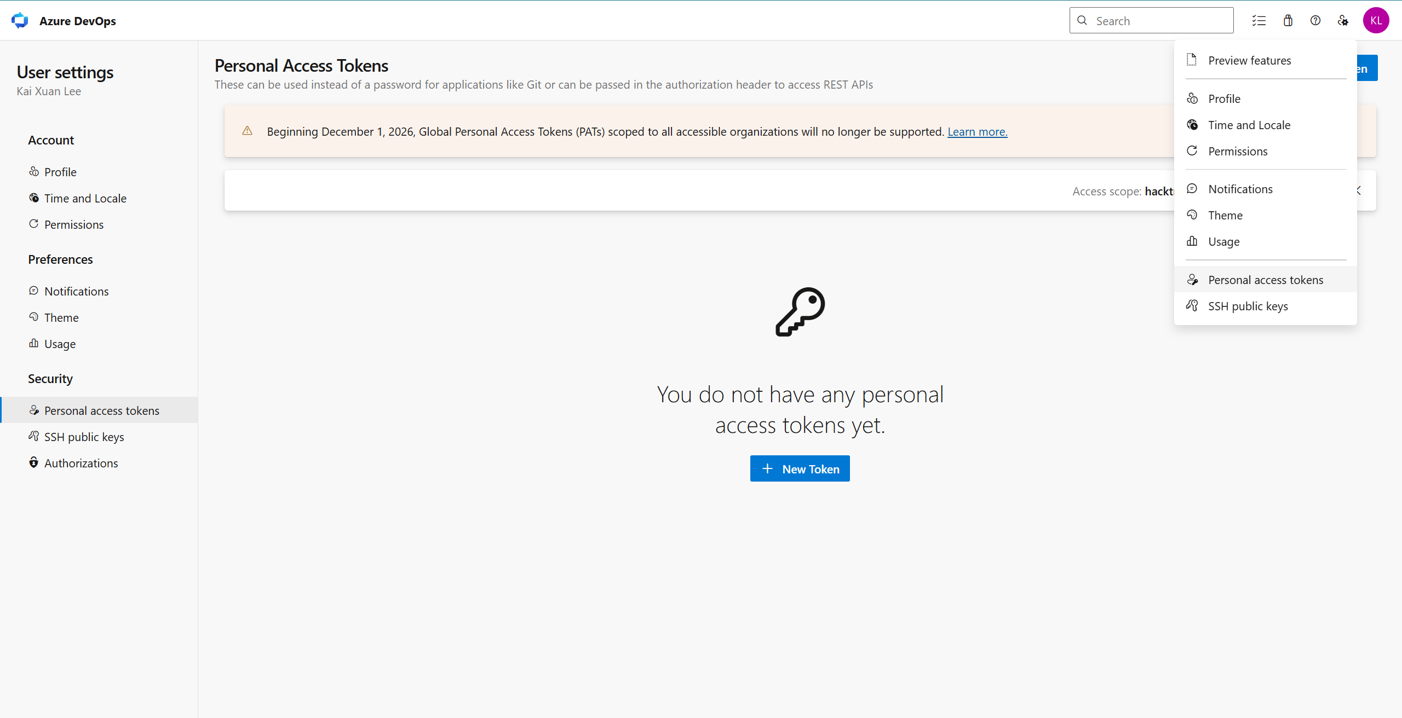Select Preview features in the dropdown menu
Screen dimensions: 1402x718
click(1266, 60)
